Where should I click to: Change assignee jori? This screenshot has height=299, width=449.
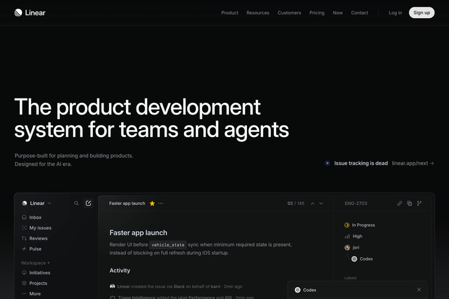click(352, 247)
